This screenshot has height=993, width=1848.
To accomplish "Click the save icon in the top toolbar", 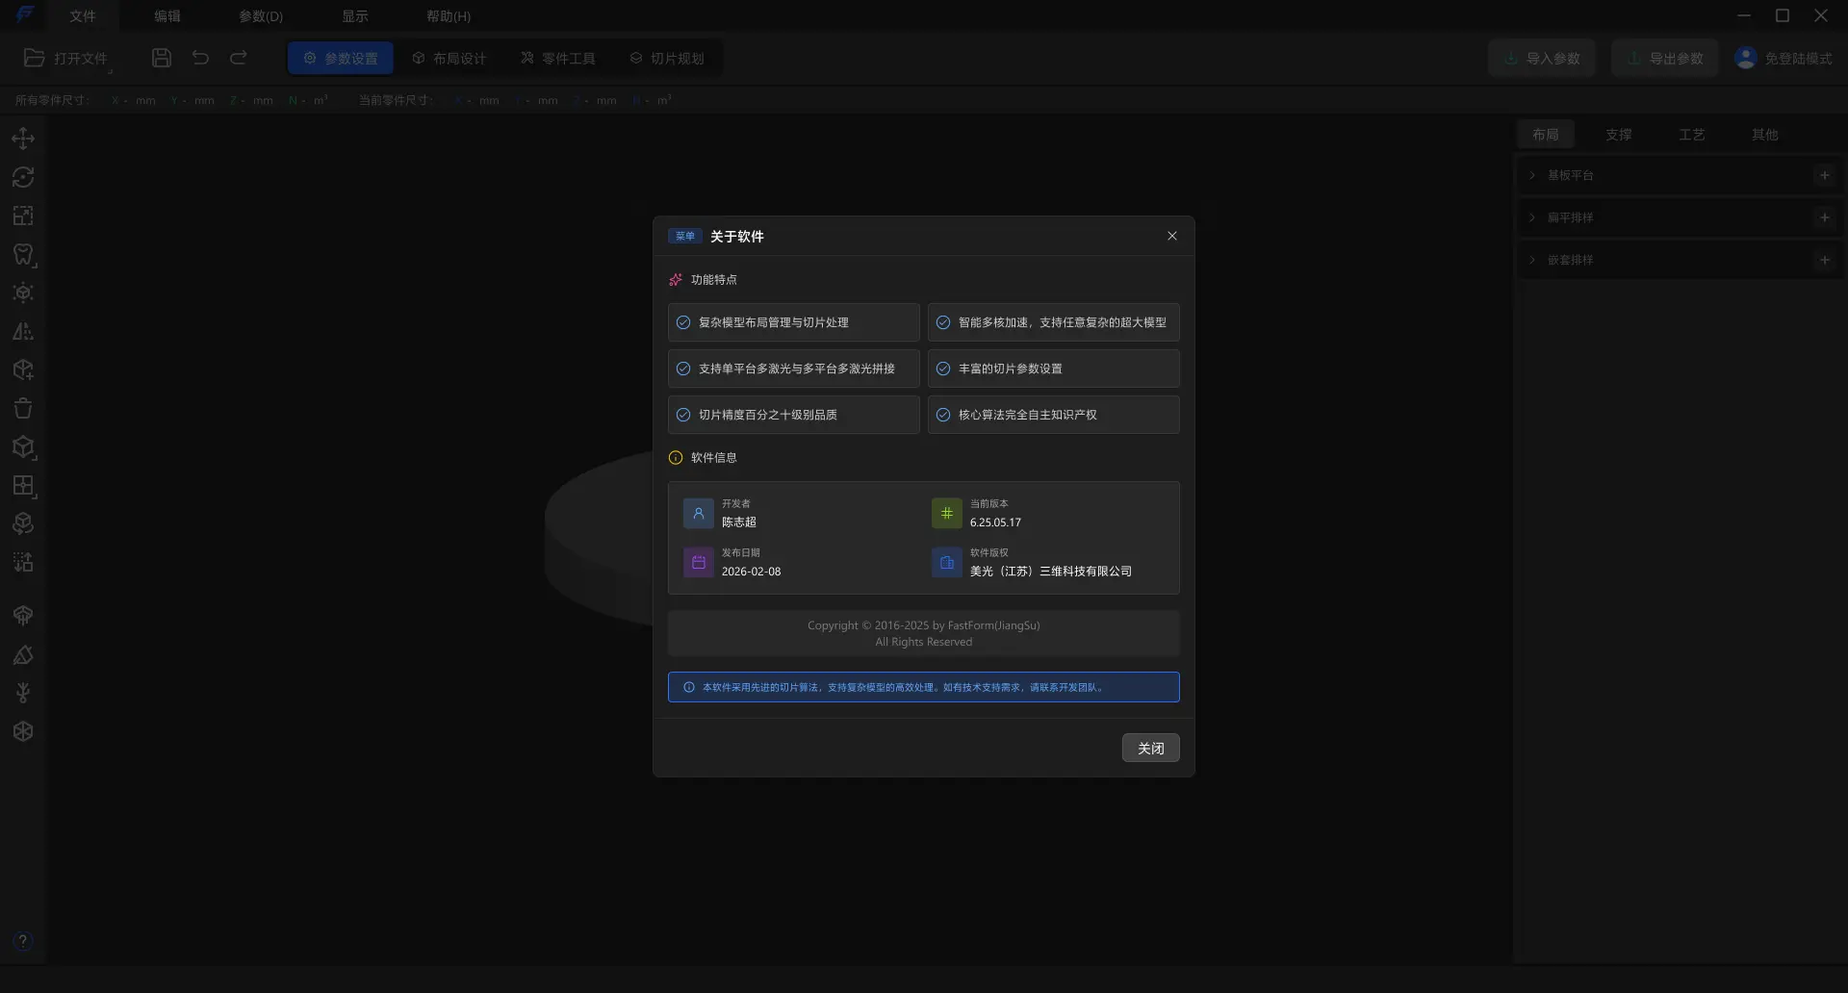I will click(x=162, y=58).
